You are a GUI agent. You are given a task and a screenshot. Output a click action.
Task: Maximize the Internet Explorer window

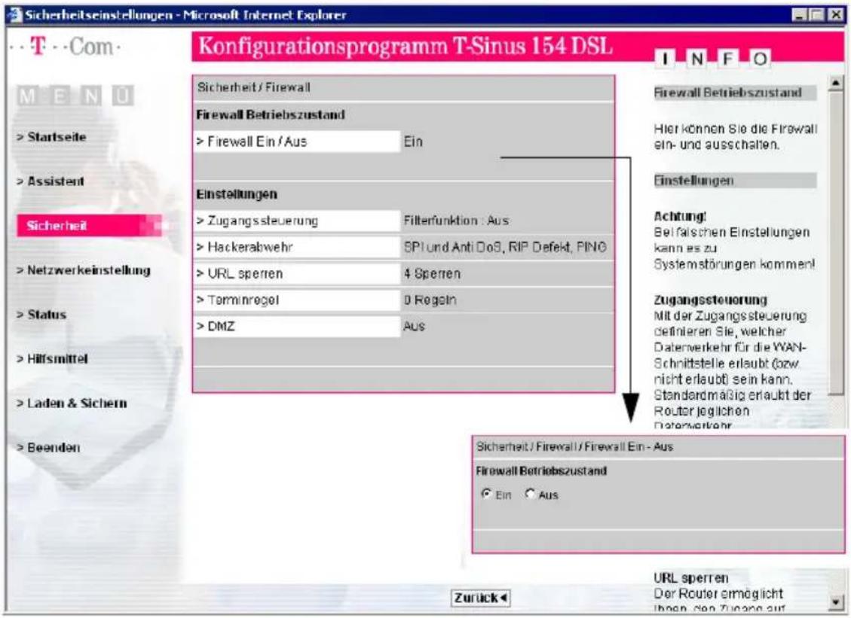[817, 14]
